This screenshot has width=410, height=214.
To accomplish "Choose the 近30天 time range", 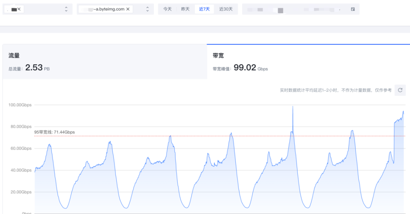I will [x=226, y=9].
